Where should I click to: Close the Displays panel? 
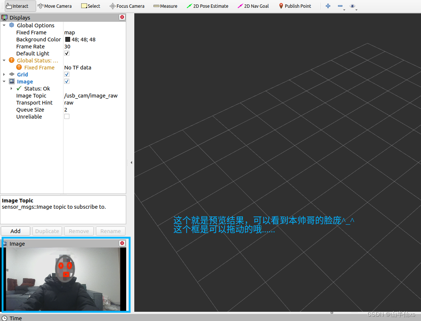pos(122,17)
